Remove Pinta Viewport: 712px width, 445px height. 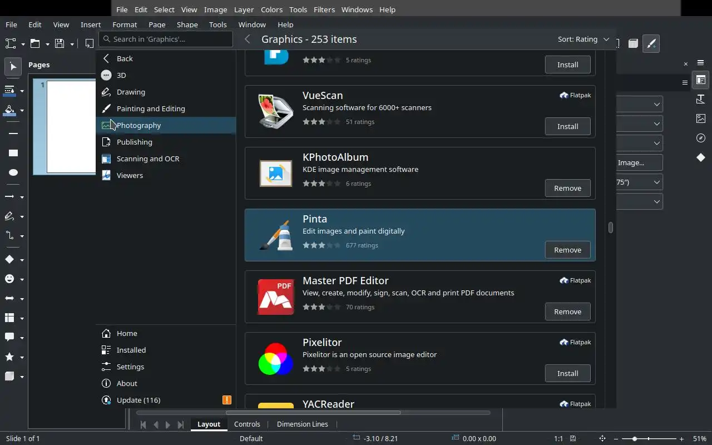(567, 250)
